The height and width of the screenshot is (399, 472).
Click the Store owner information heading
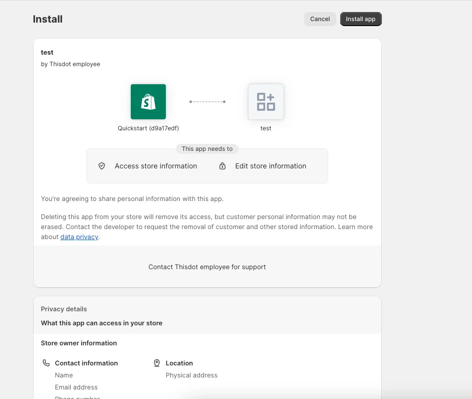79,343
